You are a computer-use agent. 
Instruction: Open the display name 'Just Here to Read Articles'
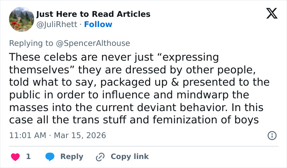[x=93, y=14]
